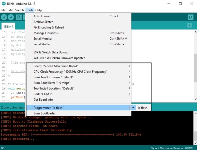Expand Burn Tool Firmware submenu
Screen dimensions: 197x150
(x=129, y=77)
